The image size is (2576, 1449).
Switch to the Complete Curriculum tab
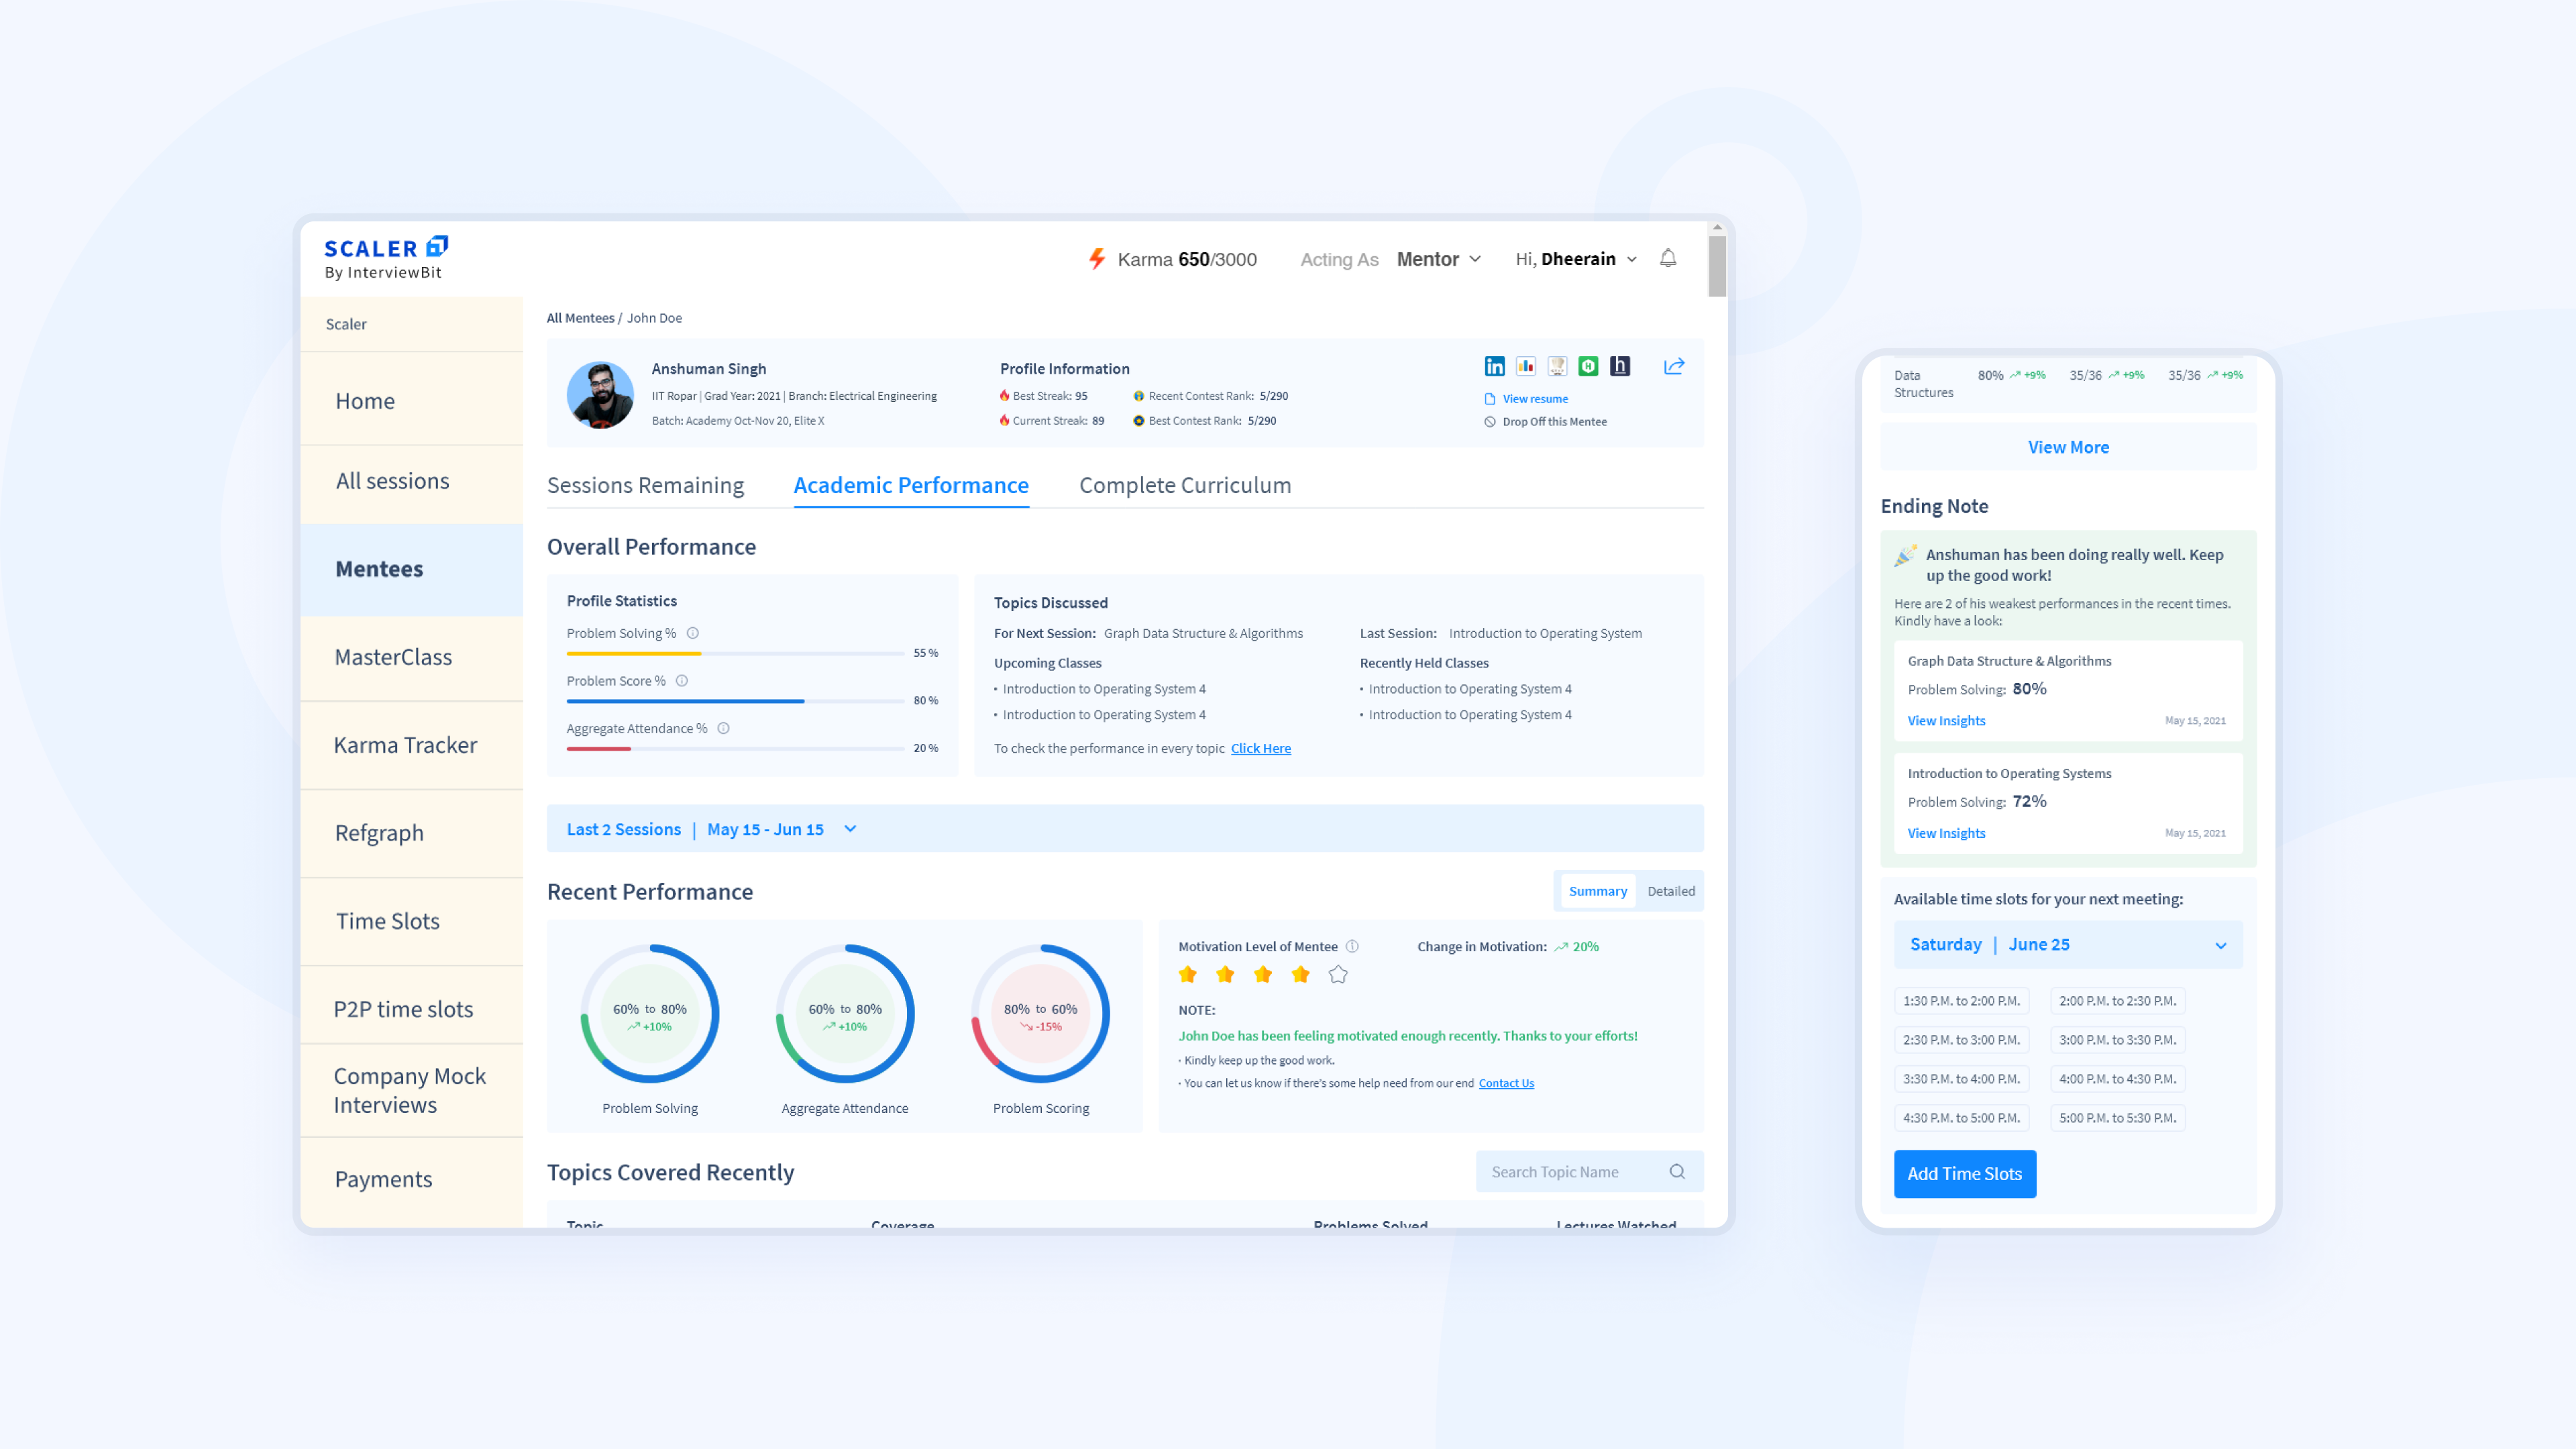[1184, 485]
